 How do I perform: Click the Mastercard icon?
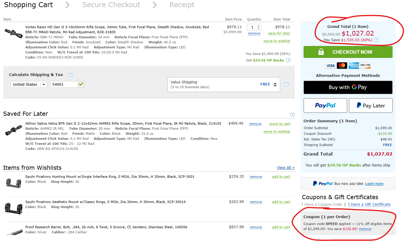[342, 66]
